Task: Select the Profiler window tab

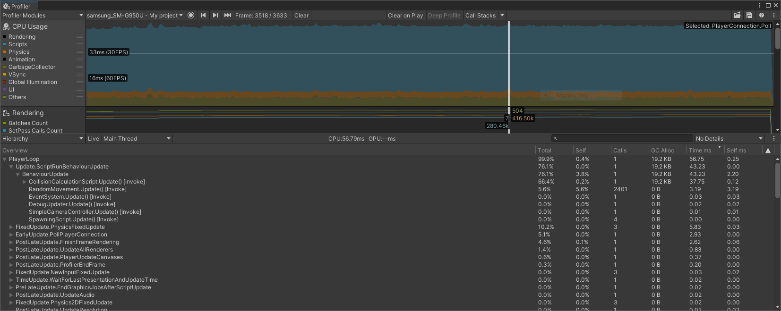Action: [x=19, y=6]
